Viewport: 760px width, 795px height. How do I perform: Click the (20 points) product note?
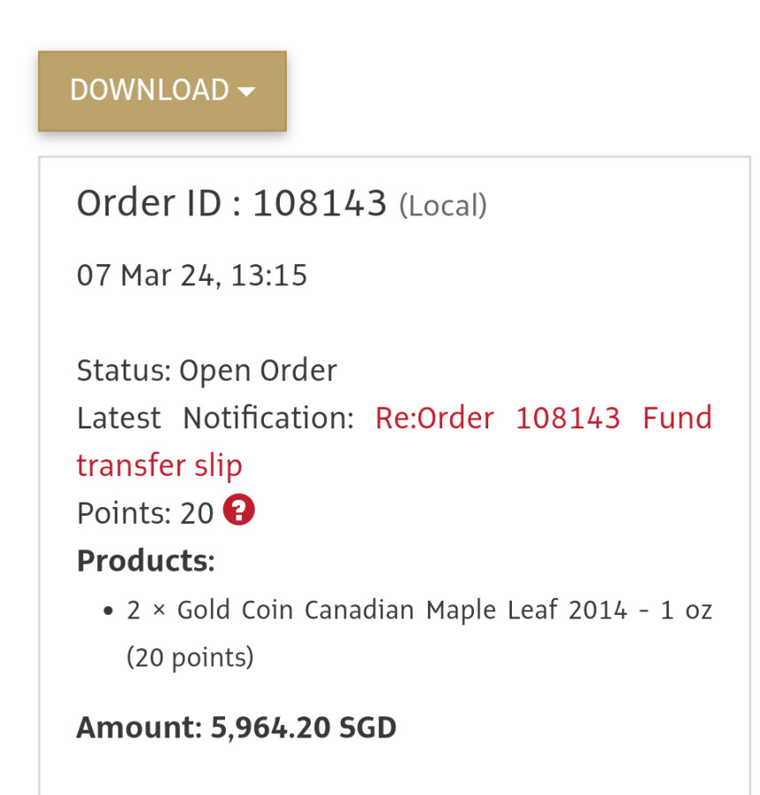click(x=190, y=658)
